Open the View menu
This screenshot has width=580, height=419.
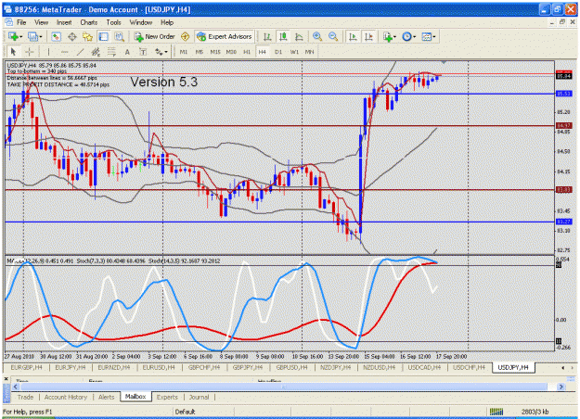(x=41, y=22)
